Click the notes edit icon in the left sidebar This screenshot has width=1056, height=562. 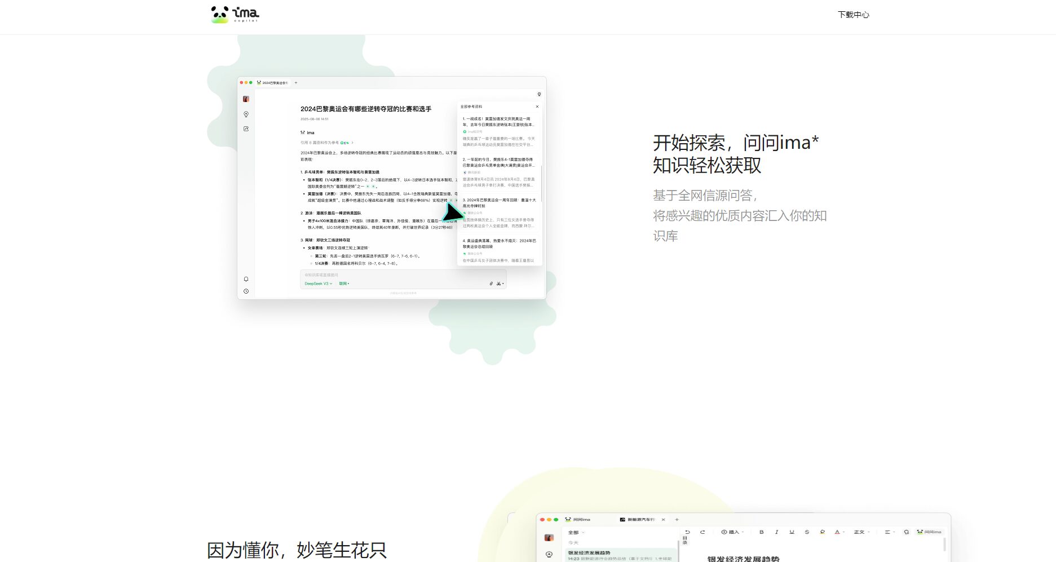click(x=246, y=129)
